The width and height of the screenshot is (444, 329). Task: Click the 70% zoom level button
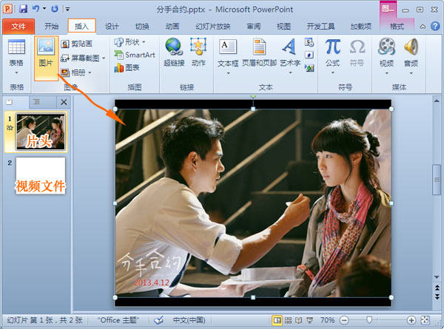point(327,320)
